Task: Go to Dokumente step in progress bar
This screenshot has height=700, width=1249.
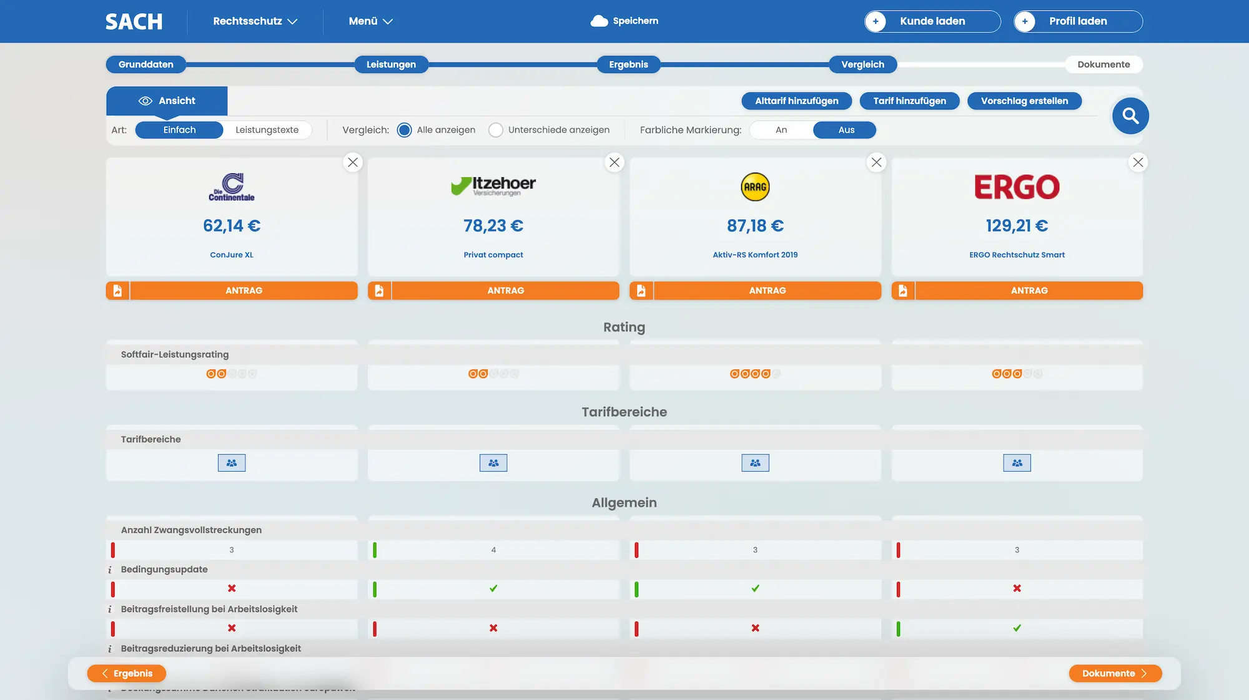Action: (x=1103, y=64)
